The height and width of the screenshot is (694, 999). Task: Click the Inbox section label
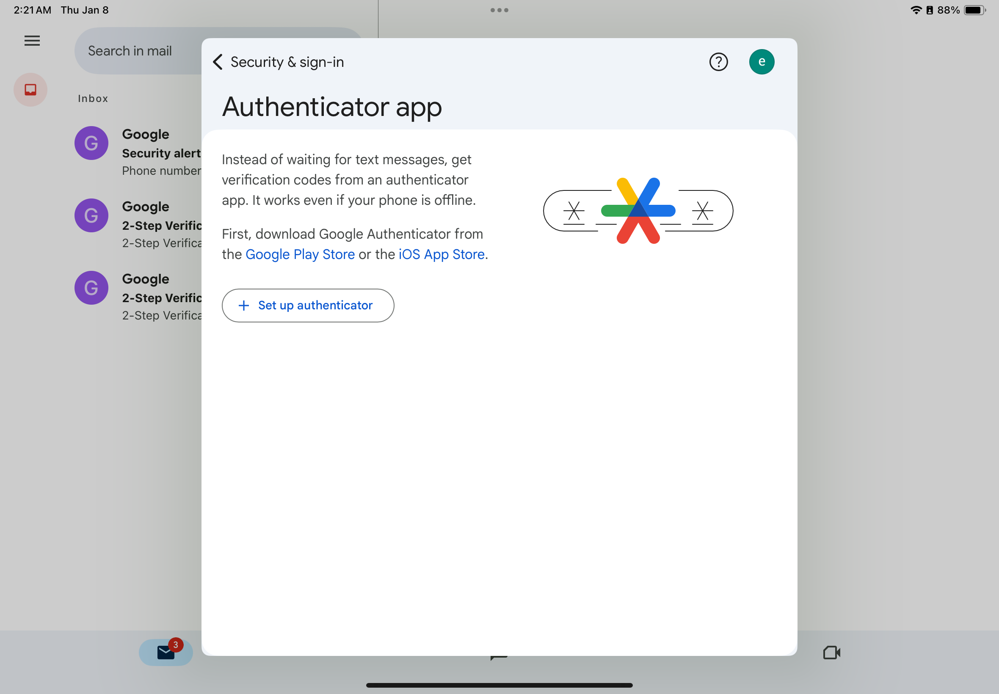(93, 99)
